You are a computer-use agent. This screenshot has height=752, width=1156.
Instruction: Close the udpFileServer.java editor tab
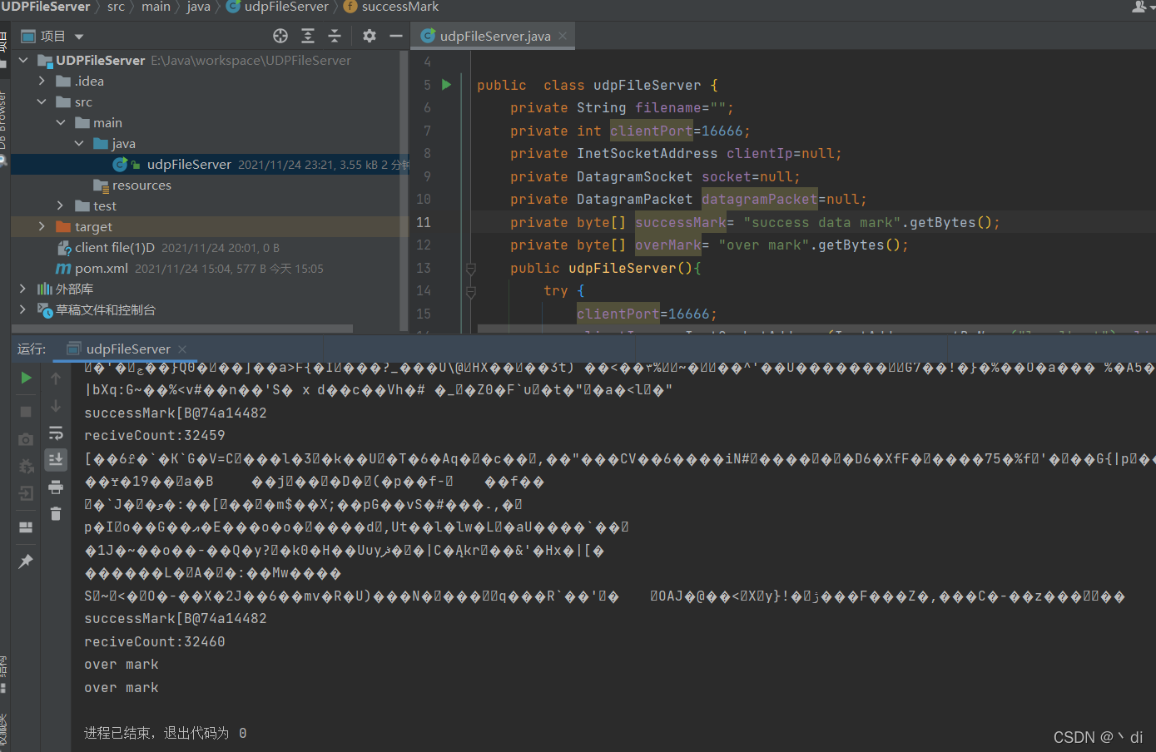563,36
